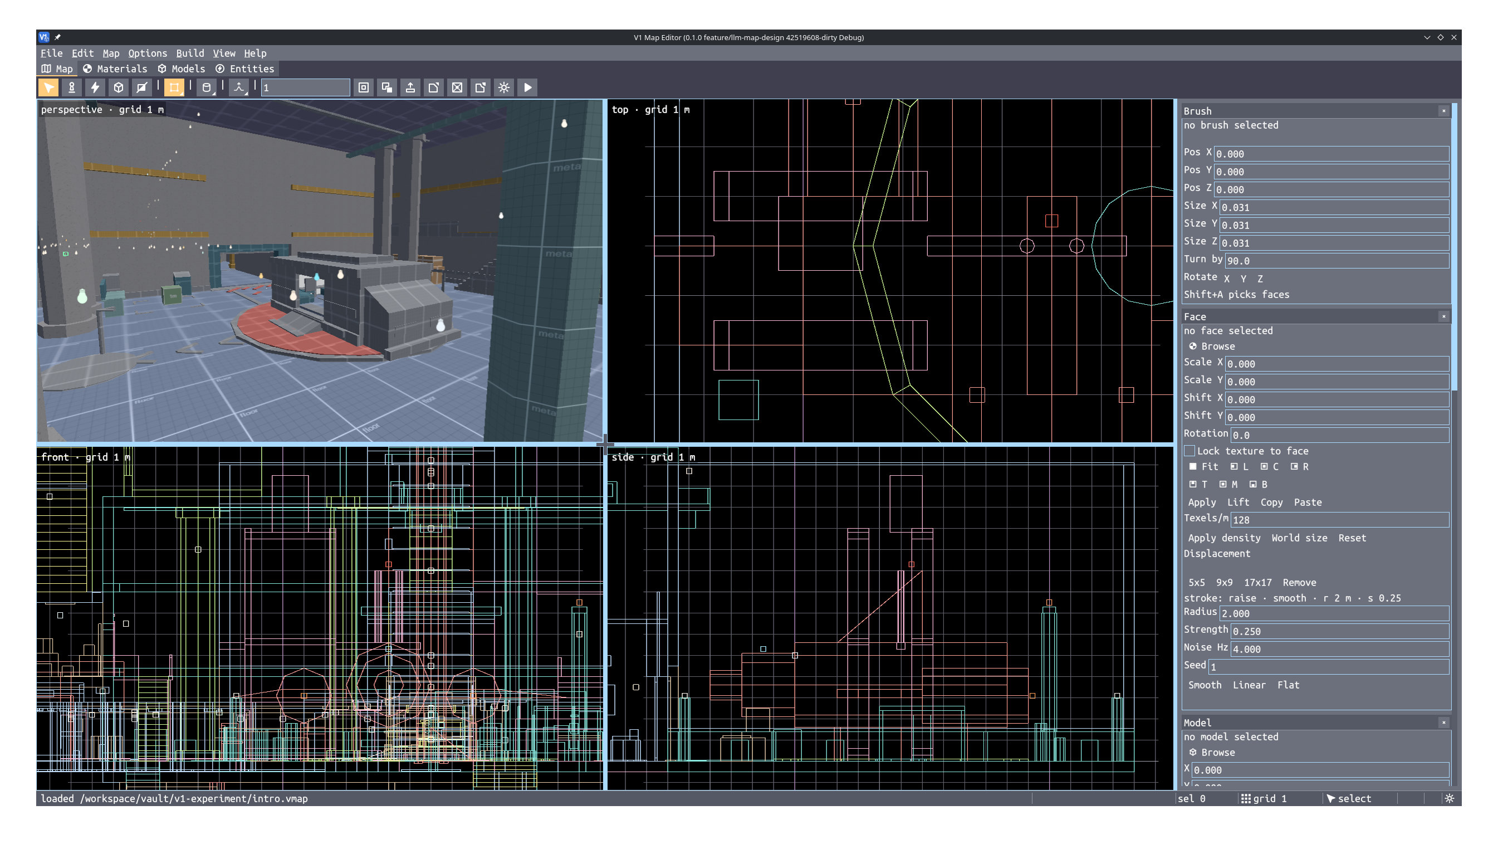
Task: Click the square-with-arrow toolbar icon
Action: [x=480, y=87]
